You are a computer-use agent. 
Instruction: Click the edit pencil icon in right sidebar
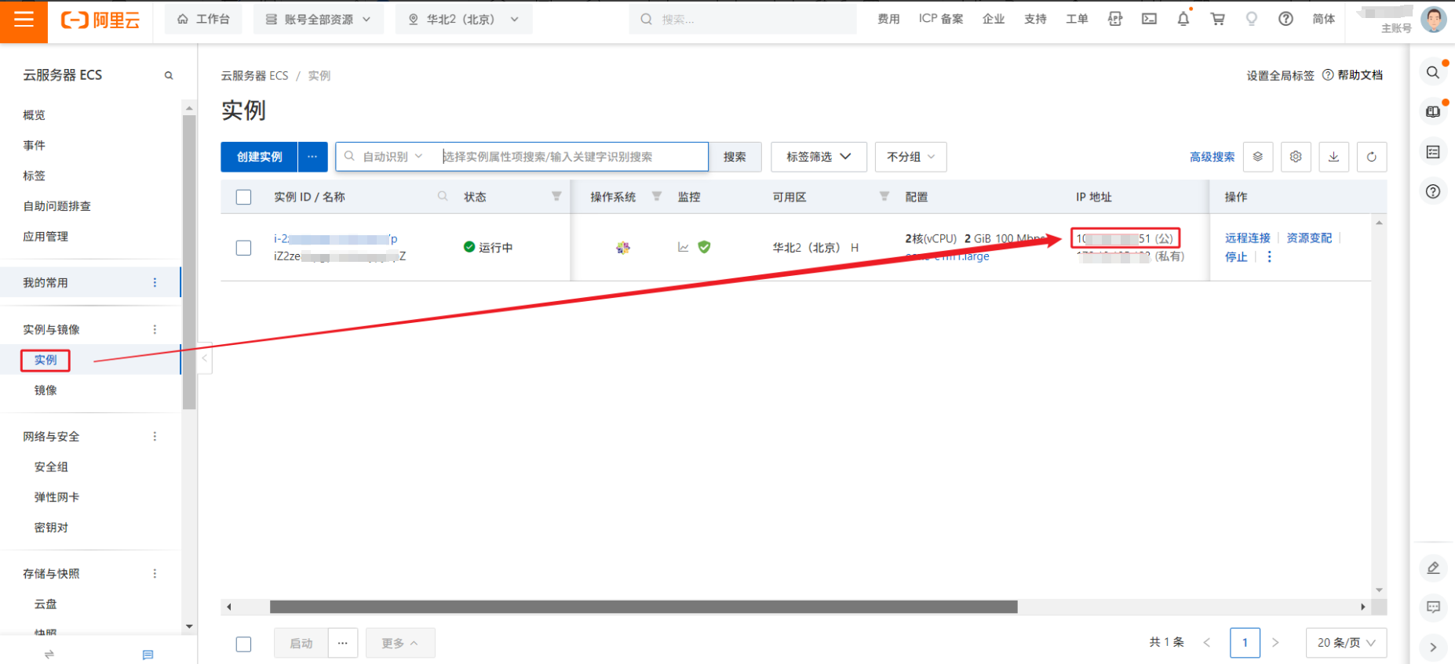click(1433, 568)
